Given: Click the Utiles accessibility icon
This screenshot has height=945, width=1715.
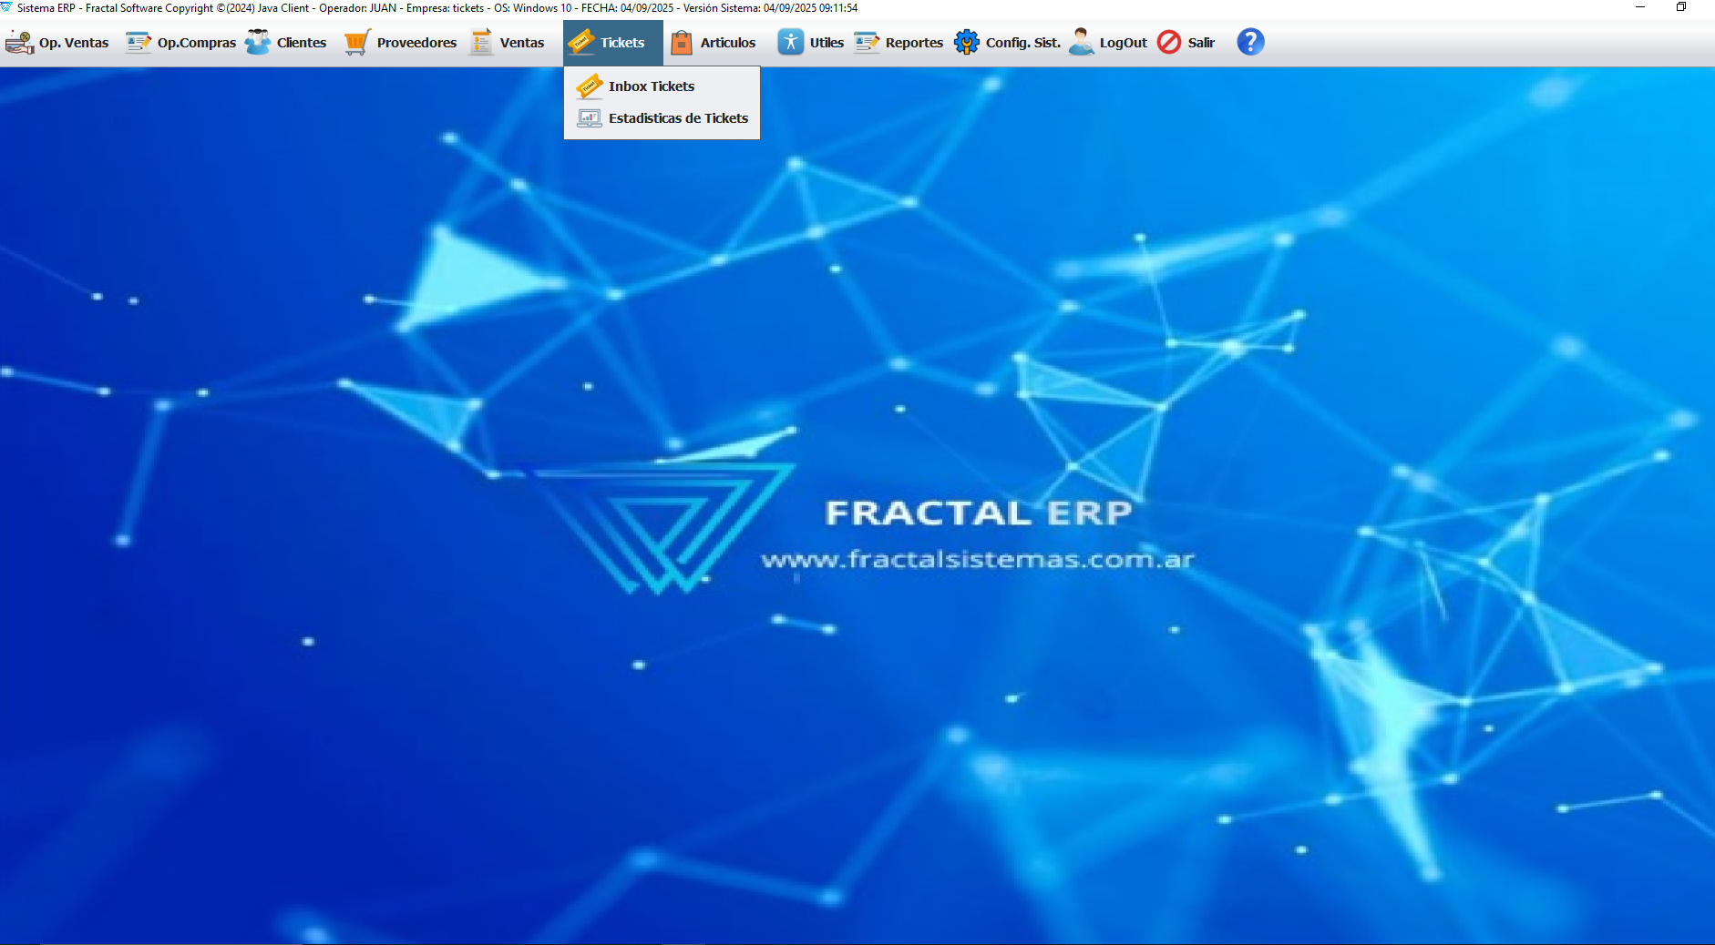Looking at the screenshot, I should pos(790,42).
